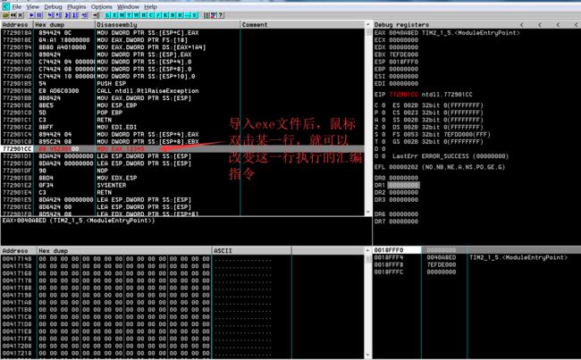This screenshot has height=360, width=581.
Task: Open a file with the folder toolbar icon
Action: 5,15
